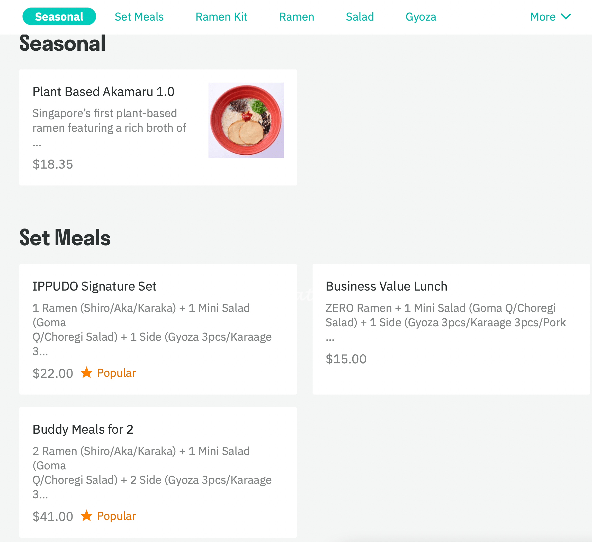Jump to the Salad category
The height and width of the screenshot is (542, 592).
[x=360, y=17]
